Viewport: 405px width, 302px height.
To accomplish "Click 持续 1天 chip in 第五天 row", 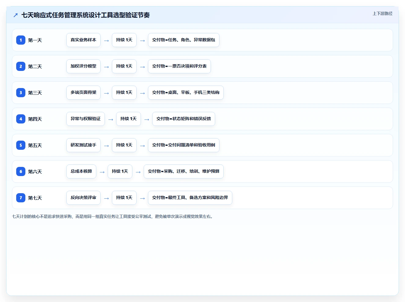I will [124, 145].
